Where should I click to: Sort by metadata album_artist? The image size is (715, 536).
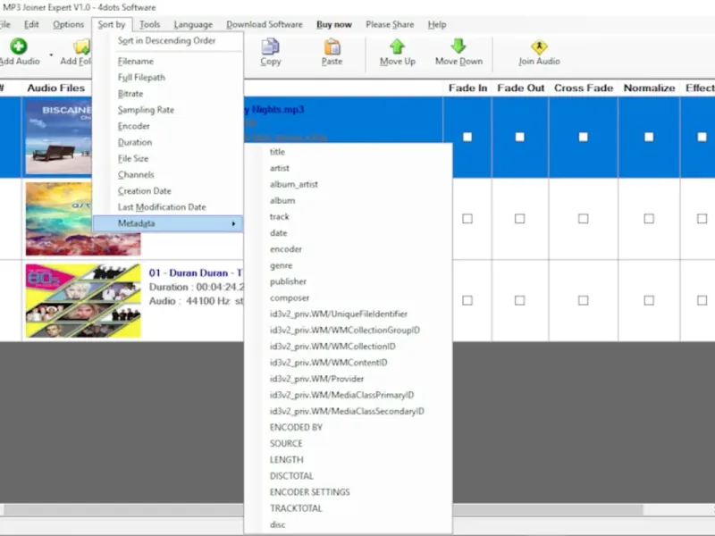[x=348, y=184]
